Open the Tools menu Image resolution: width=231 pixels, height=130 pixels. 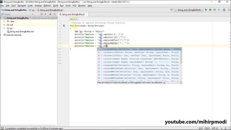pos(68,6)
